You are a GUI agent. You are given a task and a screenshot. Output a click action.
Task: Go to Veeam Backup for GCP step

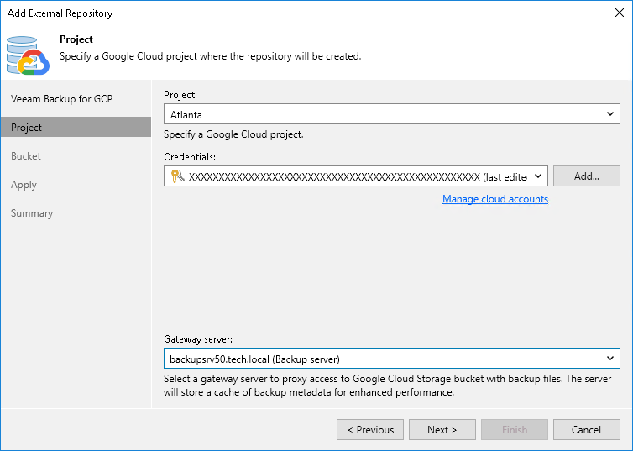pyautogui.click(x=76, y=99)
